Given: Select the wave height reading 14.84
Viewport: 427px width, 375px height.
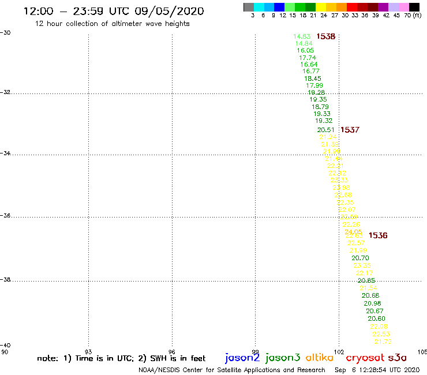Looking at the screenshot, I should click(304, 43).
